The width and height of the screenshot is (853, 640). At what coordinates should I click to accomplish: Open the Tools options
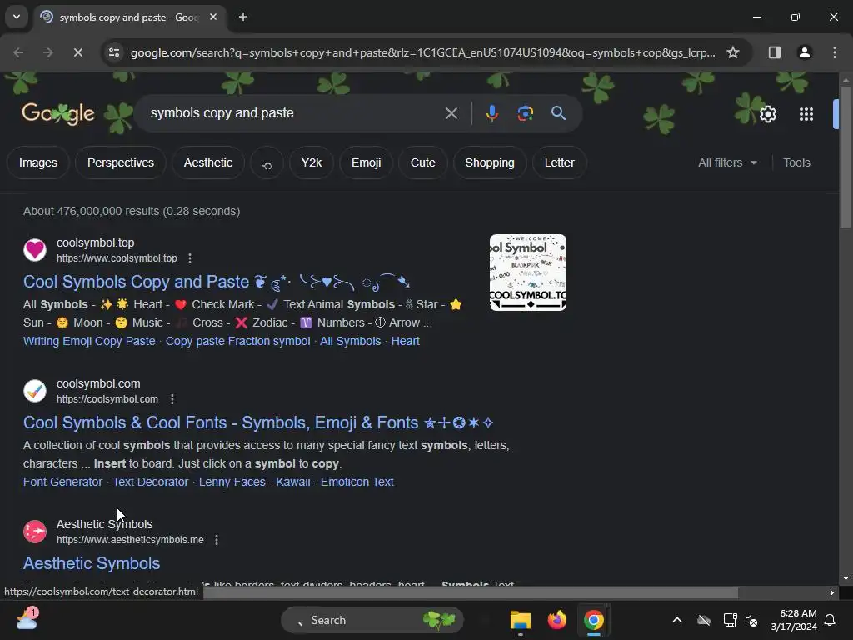coord(796,162)
